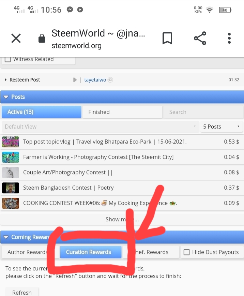Tap the padlock site security icon
Viewport: 244px width, 296px height.
(x=42, y=38)
